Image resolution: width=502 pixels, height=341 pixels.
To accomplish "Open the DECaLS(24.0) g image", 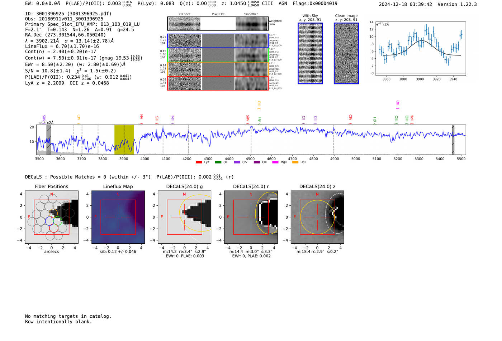I will pyautogui.click(x=184, y=217).
